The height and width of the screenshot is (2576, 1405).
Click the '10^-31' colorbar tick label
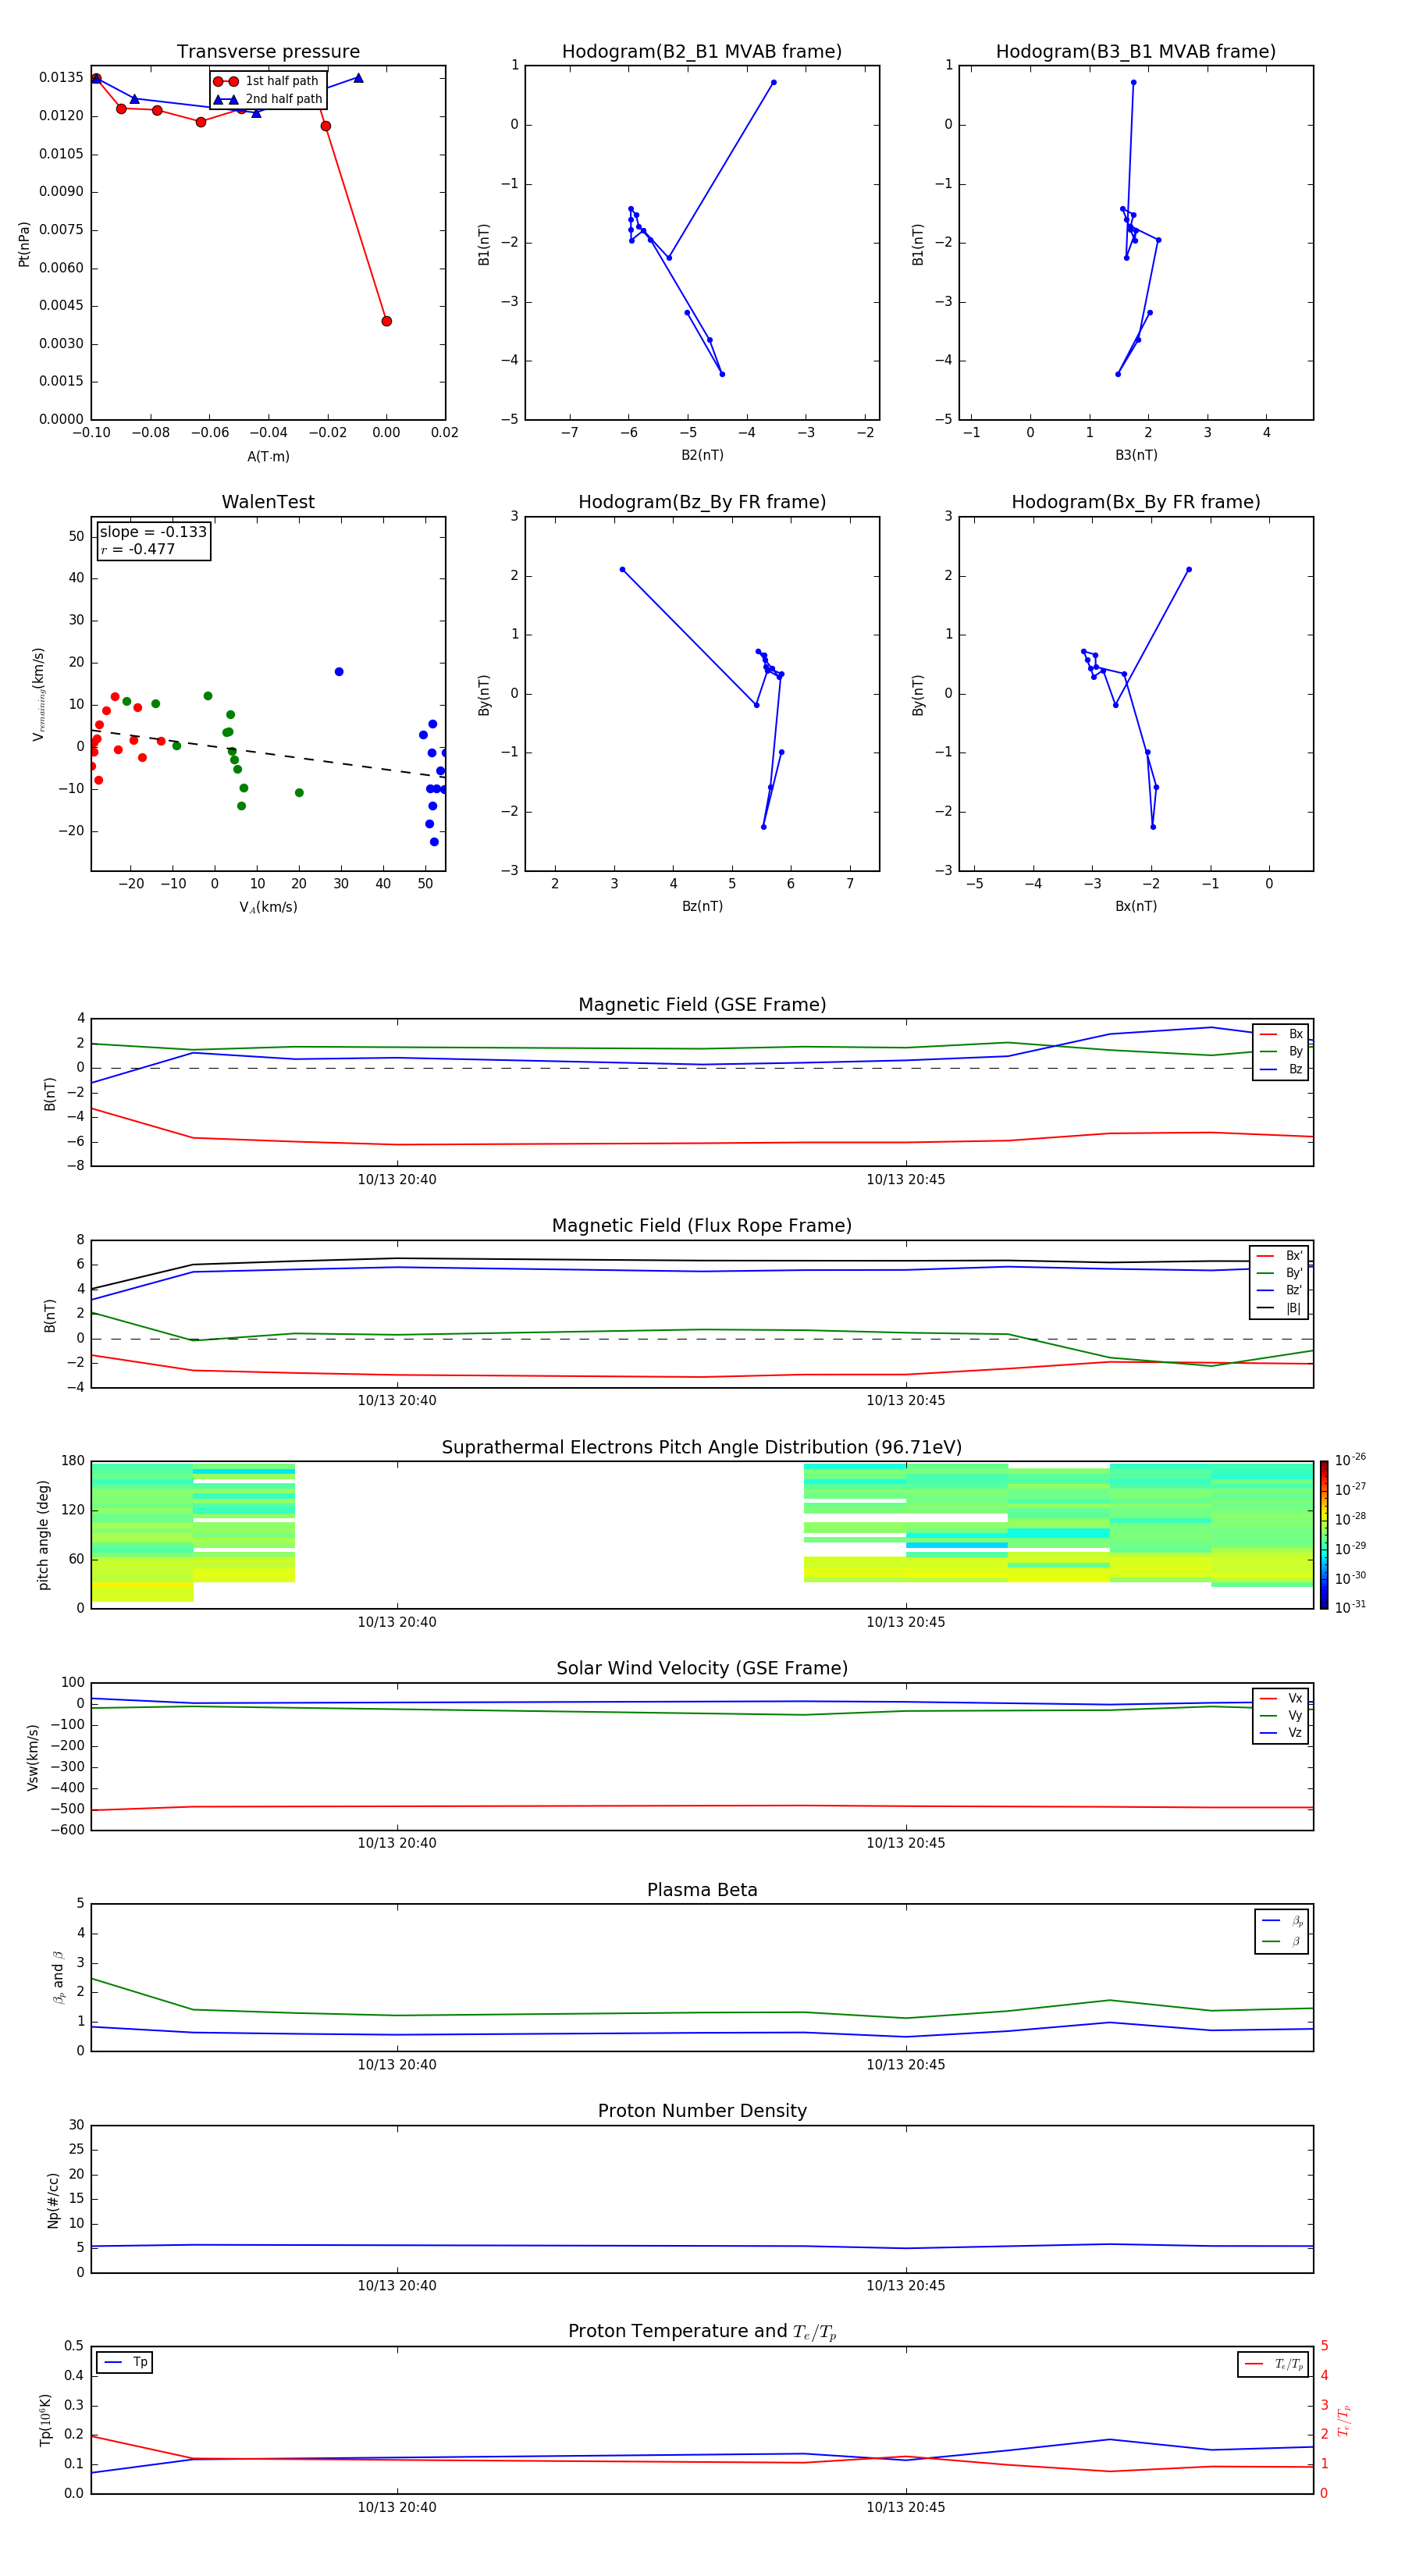[1350, 1607]
